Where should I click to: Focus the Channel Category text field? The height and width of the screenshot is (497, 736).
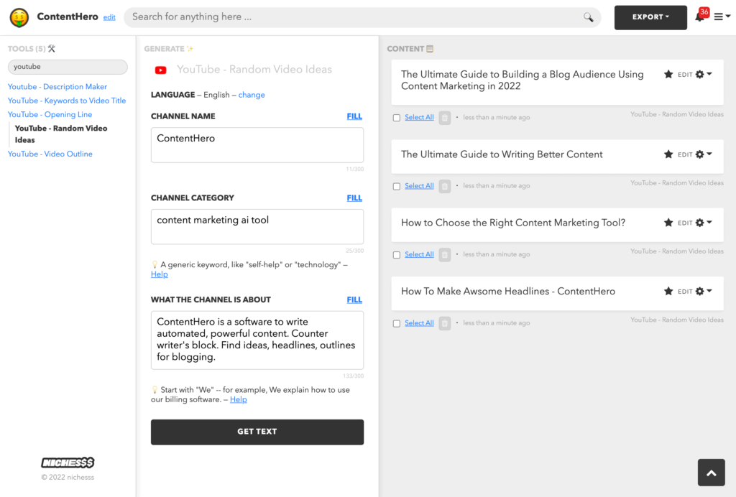(x=257, y=226)
